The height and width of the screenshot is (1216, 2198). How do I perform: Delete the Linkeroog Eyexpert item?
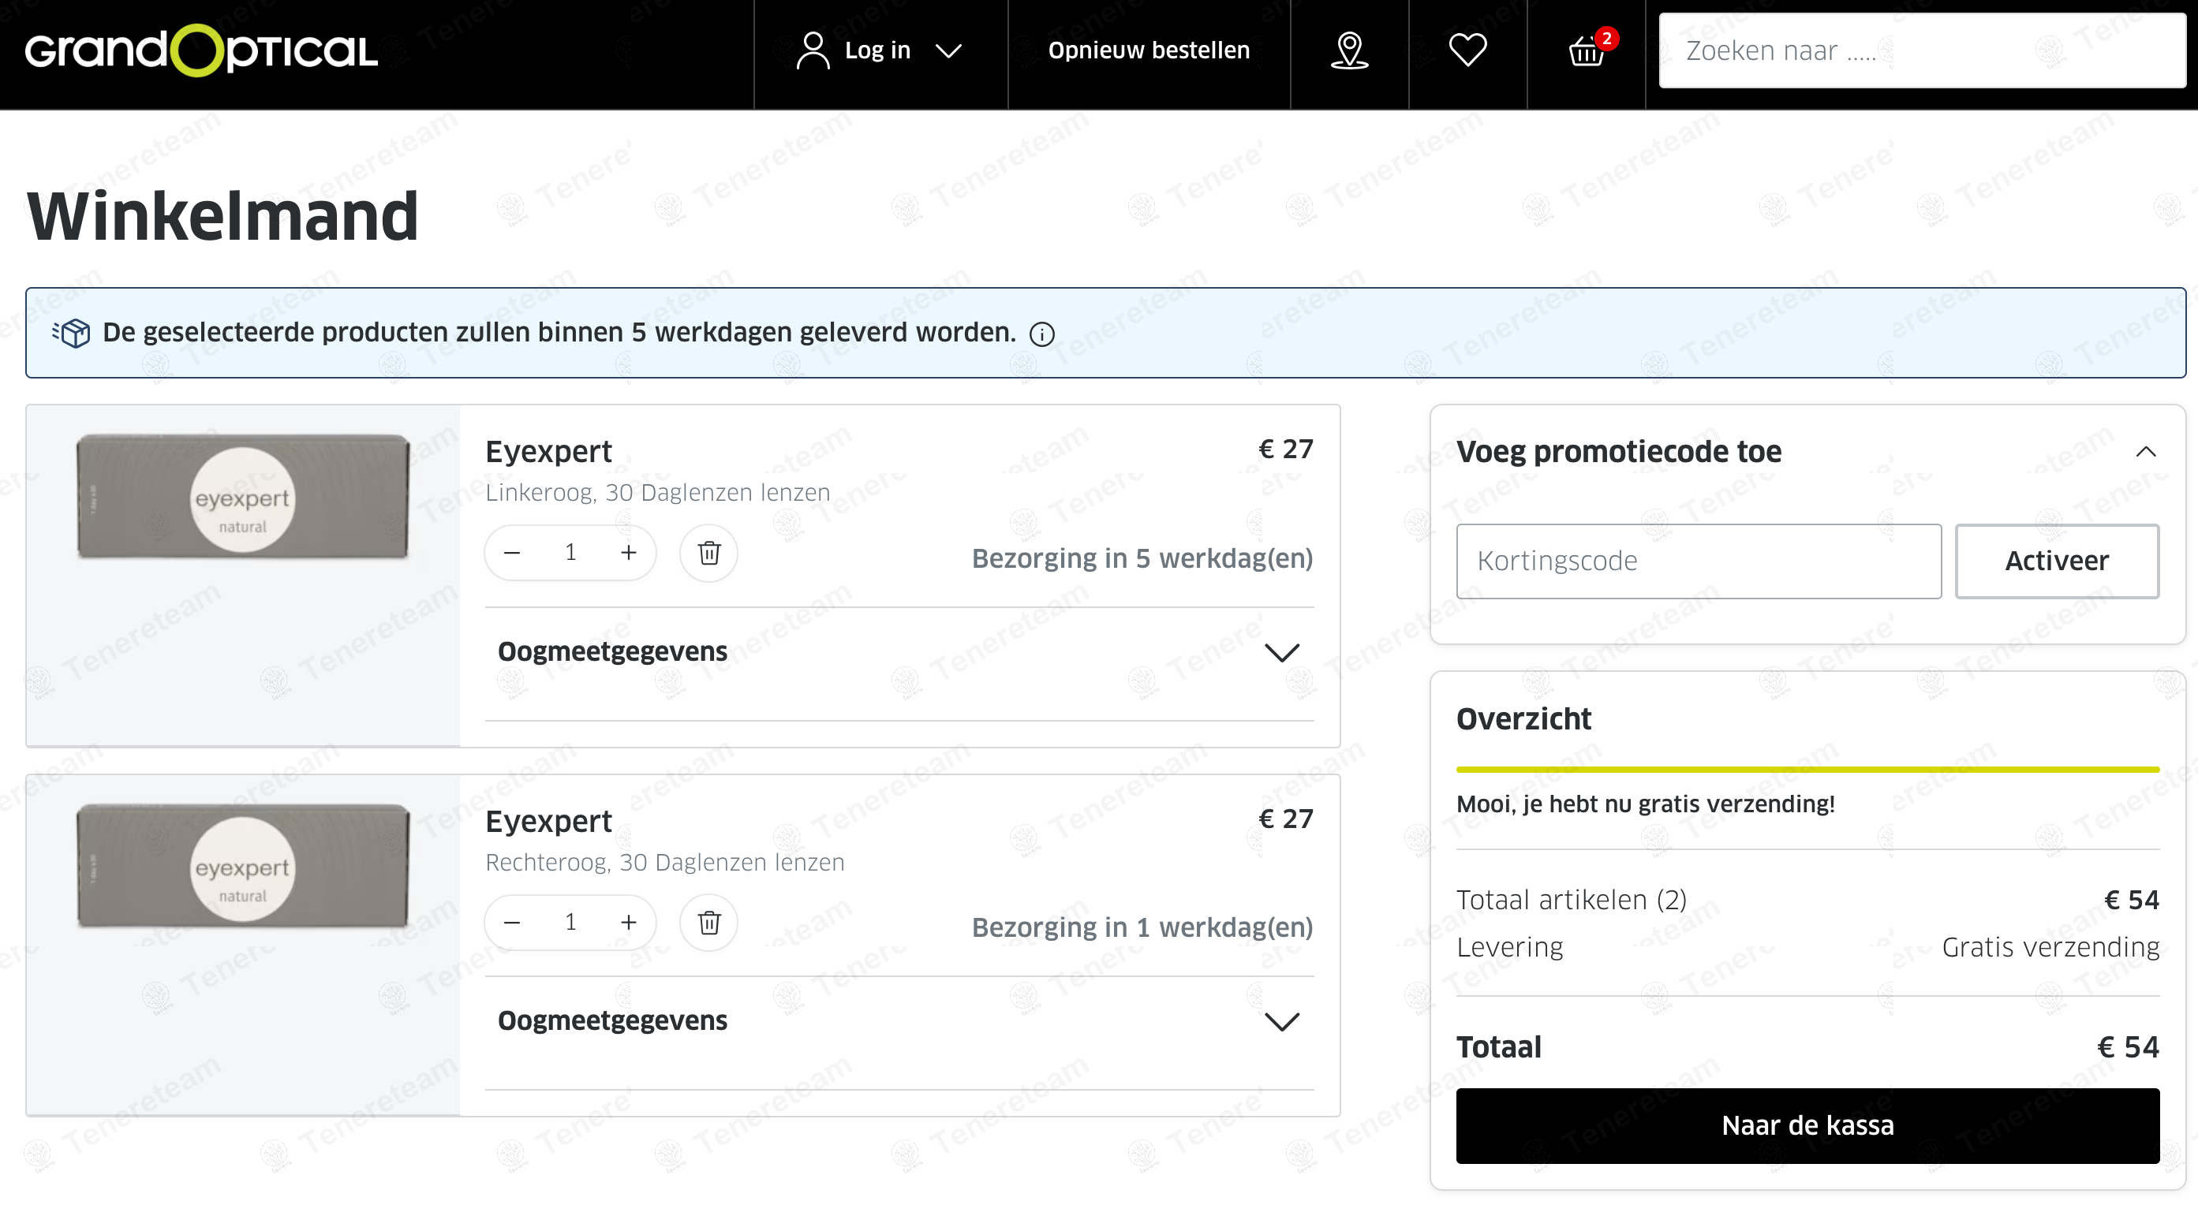[708, 554]
